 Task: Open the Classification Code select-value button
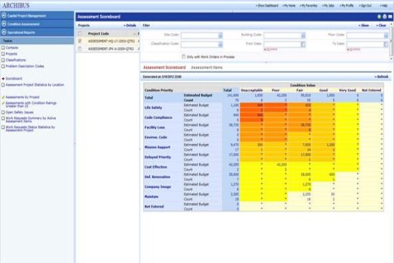220,45
